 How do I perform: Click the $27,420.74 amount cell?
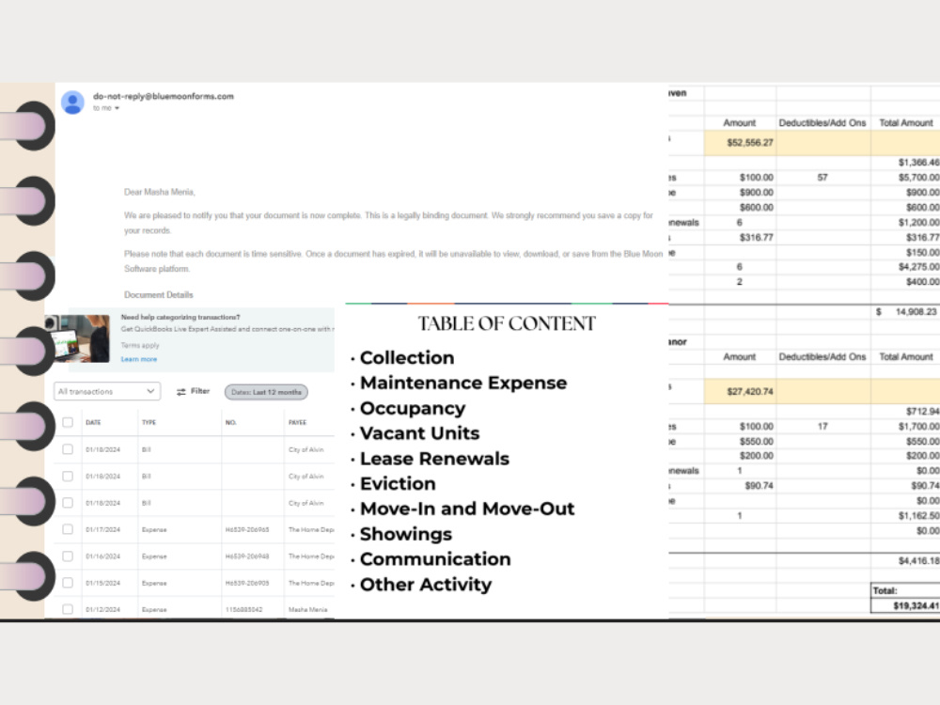(x=741, y=391)
